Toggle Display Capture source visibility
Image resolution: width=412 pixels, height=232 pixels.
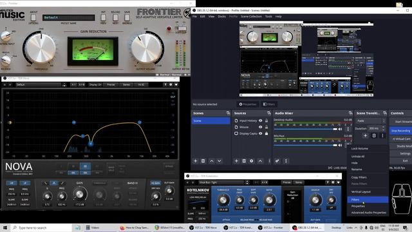(260, 133)
